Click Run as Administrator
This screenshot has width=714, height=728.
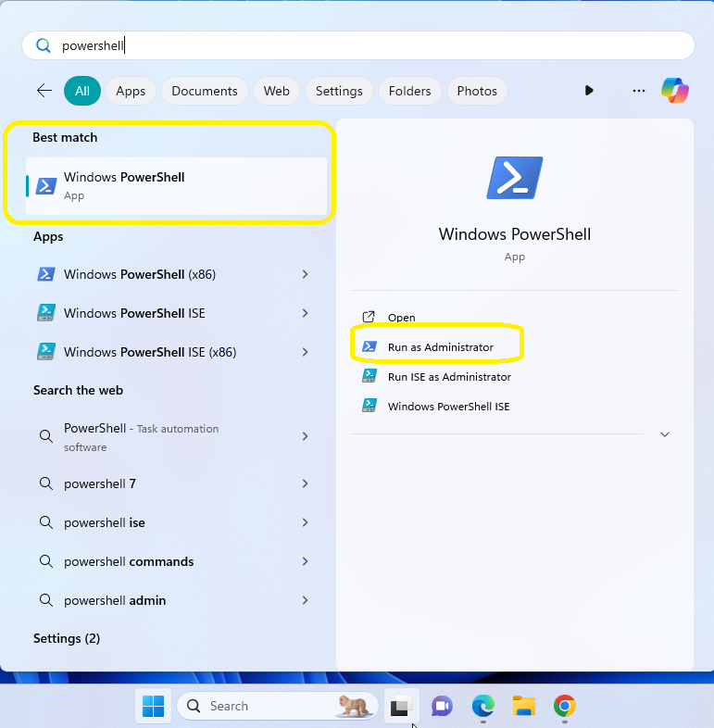[x=441, y=346]
